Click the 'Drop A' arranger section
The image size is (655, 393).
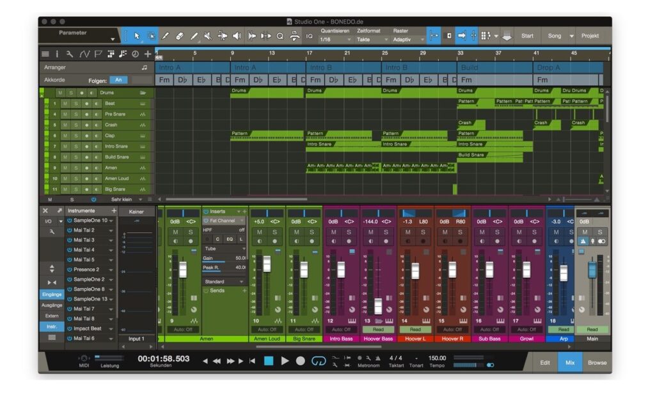(x=568, y=67)
